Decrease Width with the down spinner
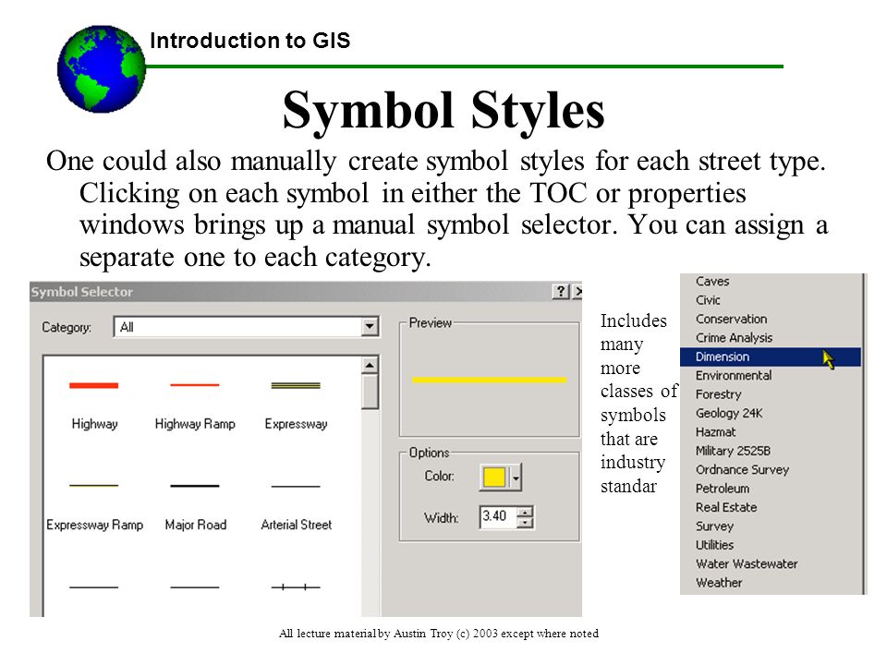This screenshot has height=665, width=887. pos(526,523)
